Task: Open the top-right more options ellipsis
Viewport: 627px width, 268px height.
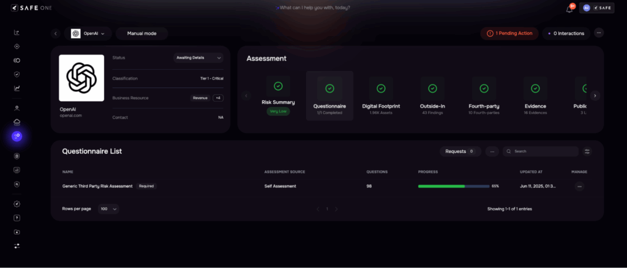Action: (x=599, y=33)
